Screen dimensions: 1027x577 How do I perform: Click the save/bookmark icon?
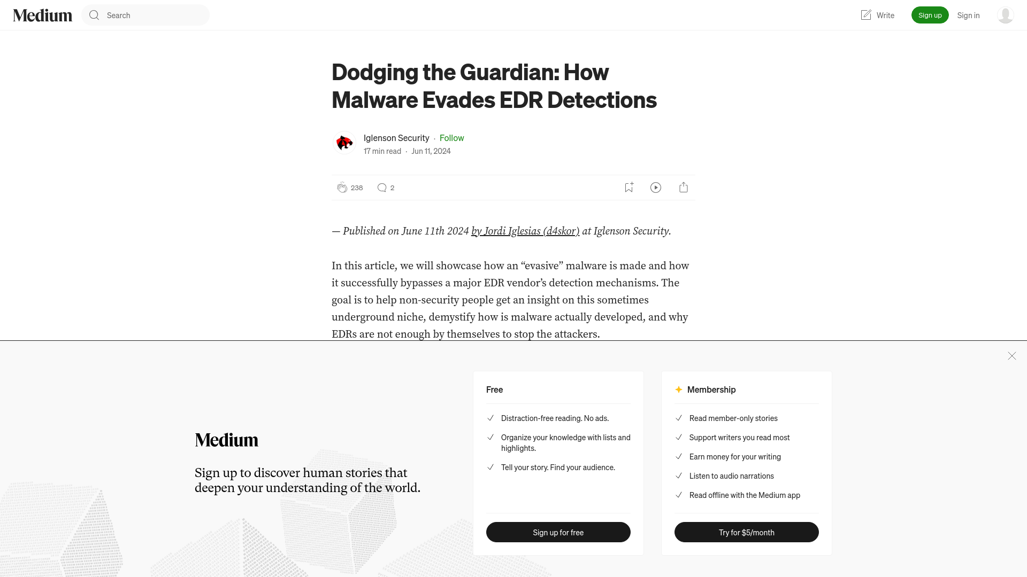[x=629, y=186]
